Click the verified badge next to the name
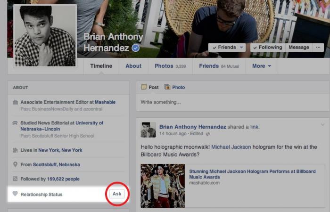This screenshot has width=330, height=212. click(135, 48)
